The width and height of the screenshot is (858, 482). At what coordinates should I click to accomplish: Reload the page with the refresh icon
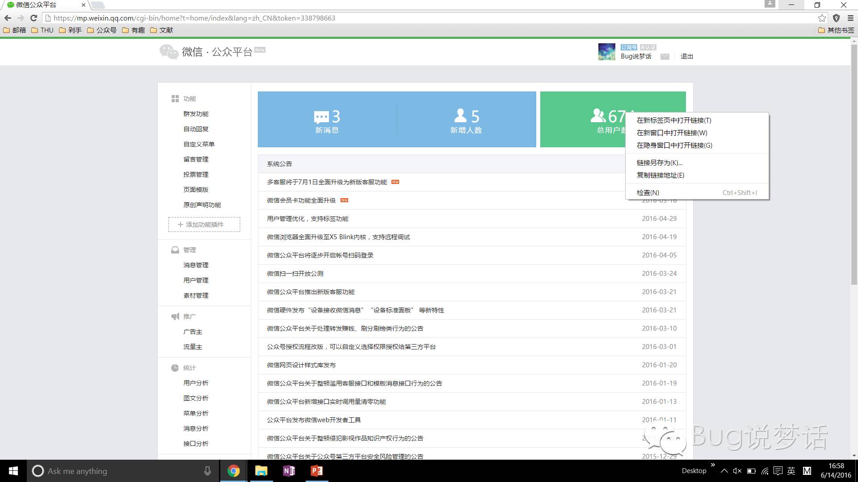34,18
